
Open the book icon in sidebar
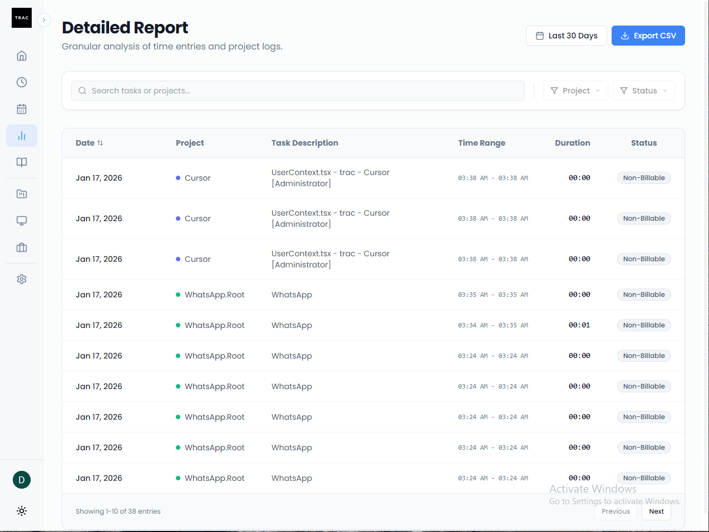pyautogui.click(x=22, y=162)
